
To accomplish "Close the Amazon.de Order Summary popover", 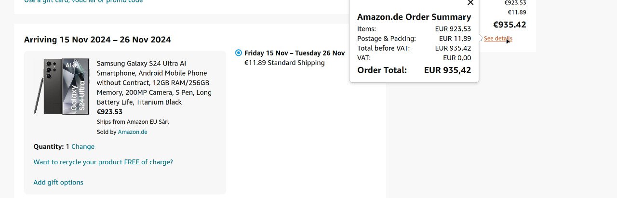I will pyautogui.click(x=470, y=2).
